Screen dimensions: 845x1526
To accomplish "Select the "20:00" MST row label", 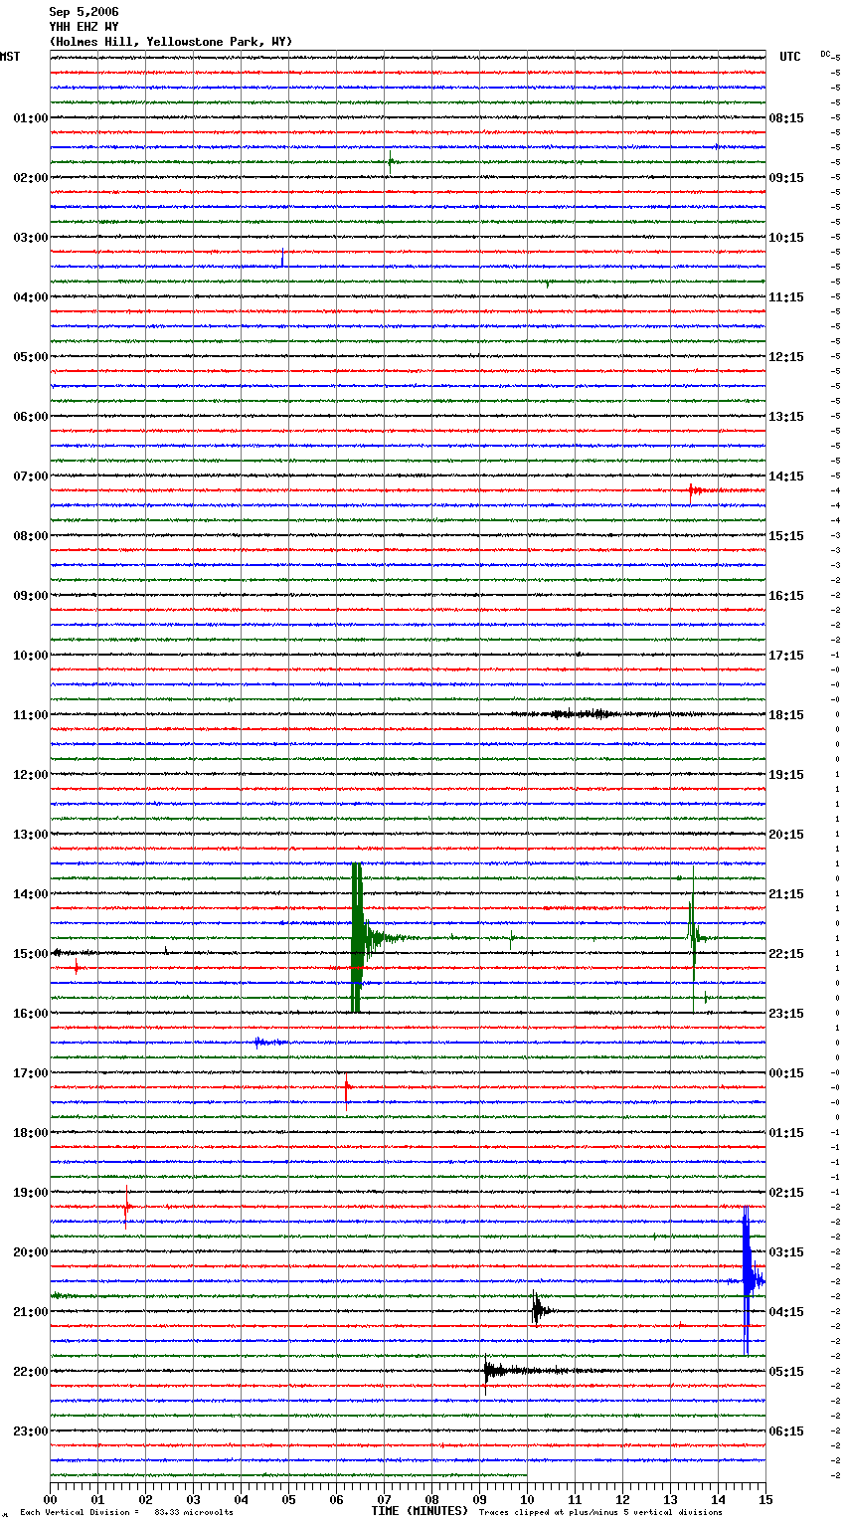I will coord(31,1252).
